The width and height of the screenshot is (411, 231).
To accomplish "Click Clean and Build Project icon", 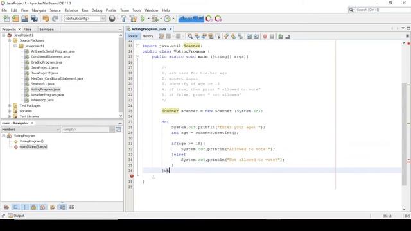I will pos(133,19).
